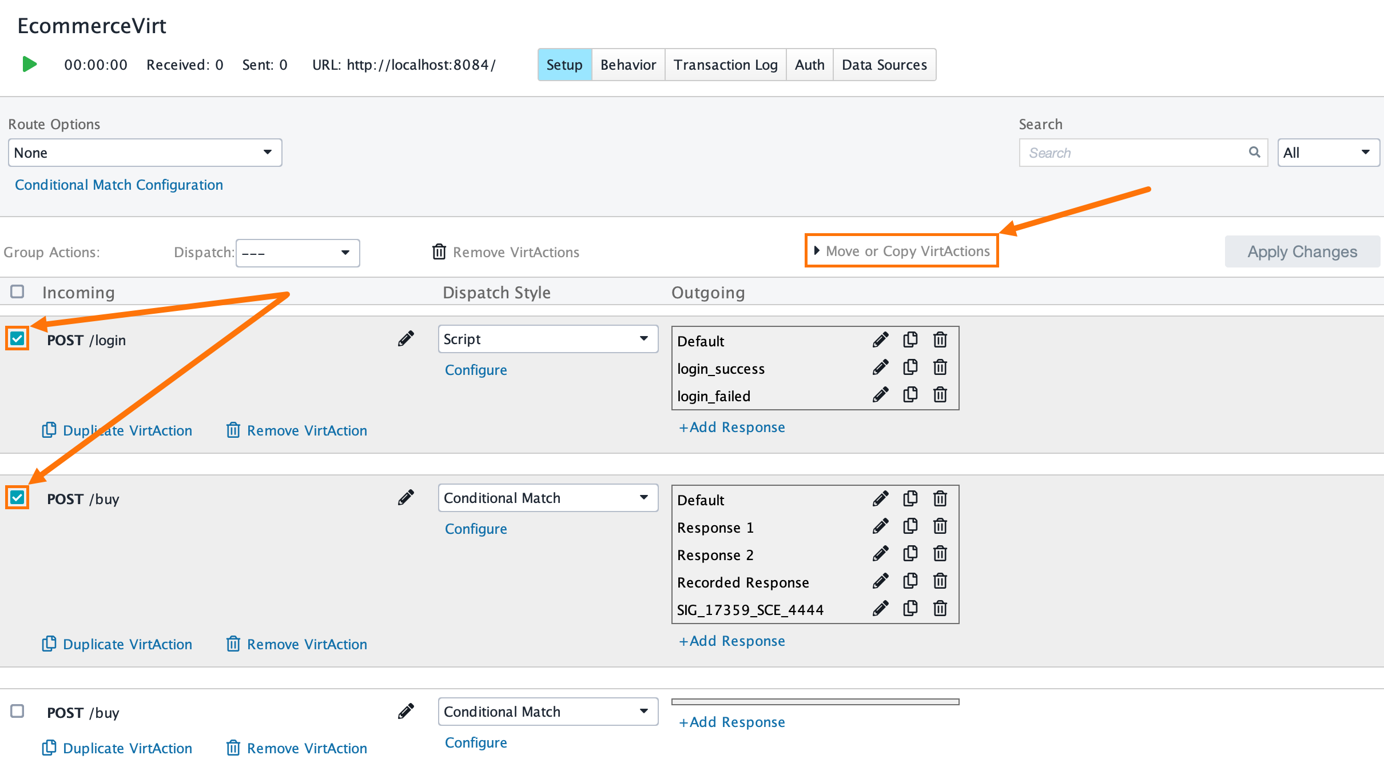Edit the SIG_17359_SCE_4444 response
The height and width of the screenshot is (767, 1384).
tap(881, 608)
